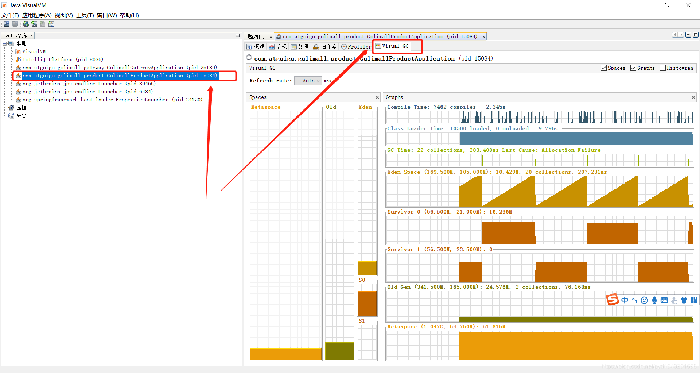The width and height of the screenshot is (700, 373).
Task: Click the Load snapshot folder icon in toolbar
Action: 7,24
